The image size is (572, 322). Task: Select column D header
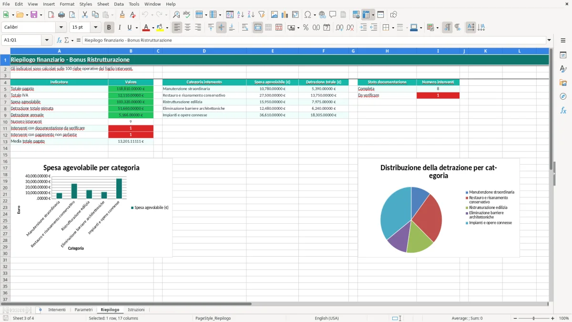204,51
